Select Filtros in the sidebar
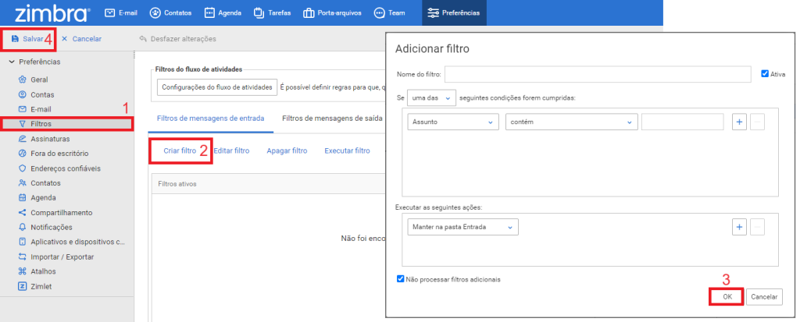This screenshot has width=800, height=322. (x=67, y=124)
